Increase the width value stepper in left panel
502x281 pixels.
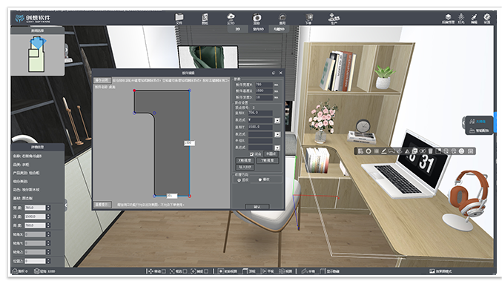click(x=48, y=206)
